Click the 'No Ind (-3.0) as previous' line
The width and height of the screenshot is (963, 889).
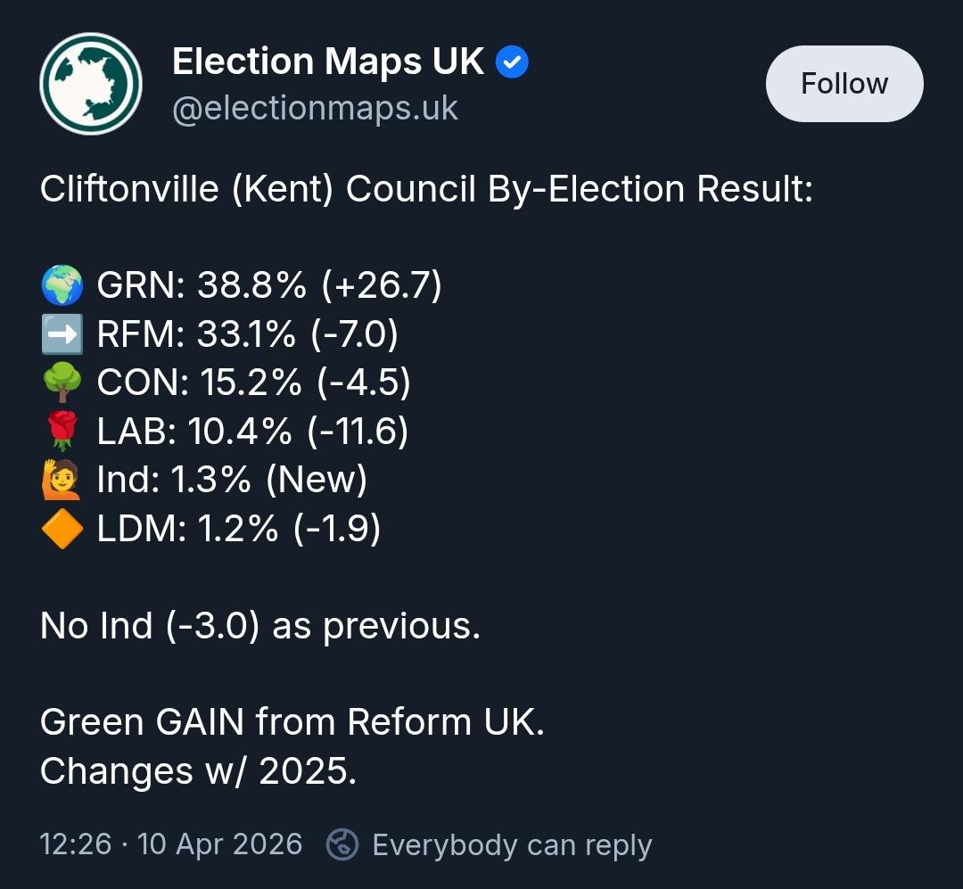pos(259,626)
